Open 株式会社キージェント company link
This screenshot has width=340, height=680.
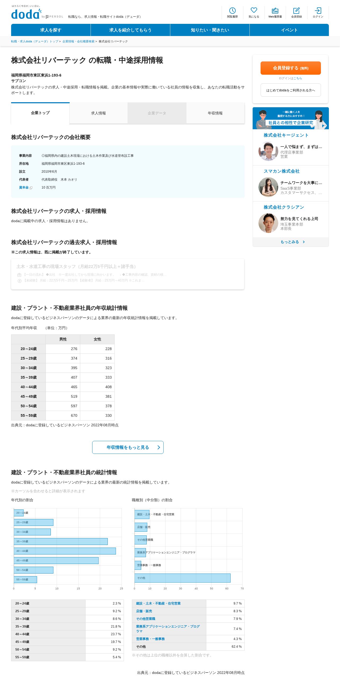pos(286,135)
